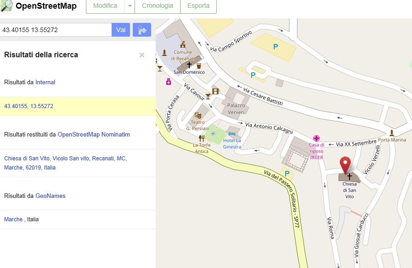The width and height of the screenshot is (412, 268).
Task: Select the parking icon on Via del Passero Solitario
Action: click(x=287, y=174)
